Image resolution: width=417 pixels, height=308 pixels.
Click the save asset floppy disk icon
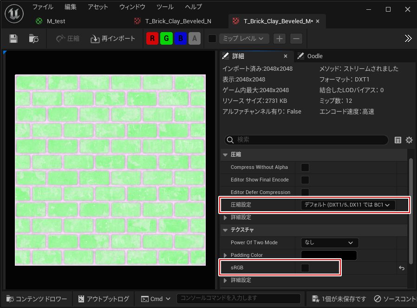point(13,39)
